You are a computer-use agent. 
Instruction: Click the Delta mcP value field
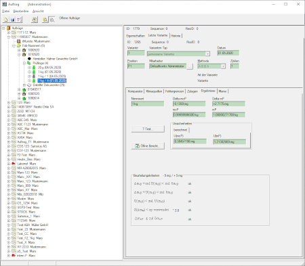pos(189,104)
